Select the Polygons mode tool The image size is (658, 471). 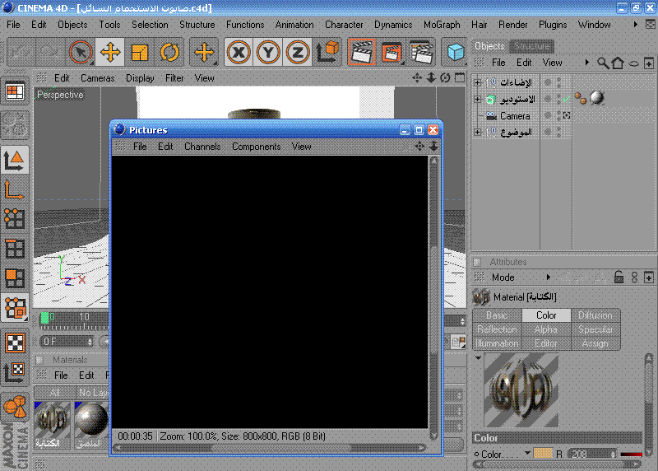tap(15, 278)
